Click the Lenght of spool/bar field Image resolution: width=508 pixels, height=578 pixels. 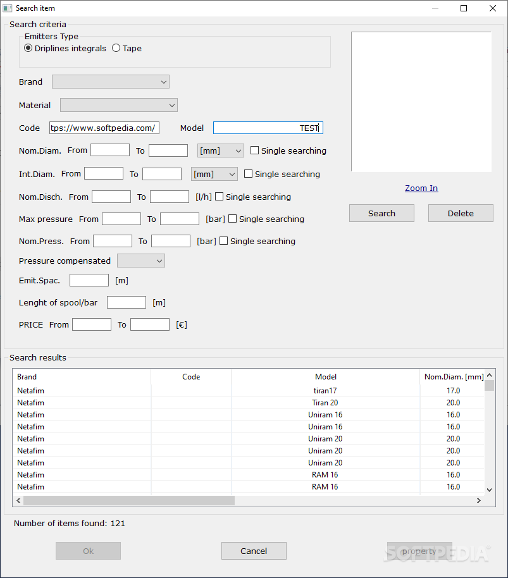(x=127, y=302)
